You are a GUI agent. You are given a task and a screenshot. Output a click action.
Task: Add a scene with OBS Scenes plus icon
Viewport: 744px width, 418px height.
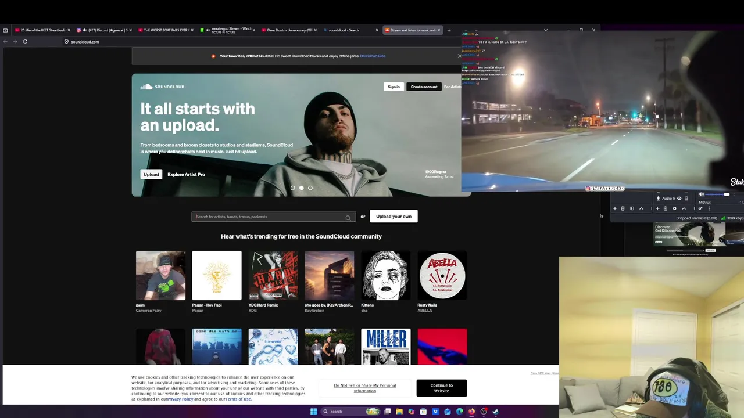click(615, 208)
